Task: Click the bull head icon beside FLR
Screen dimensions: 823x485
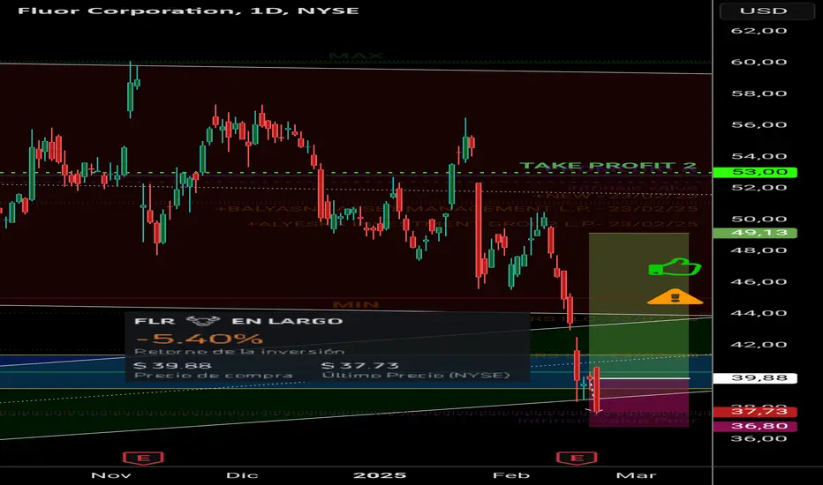Action: click(202, 320)
